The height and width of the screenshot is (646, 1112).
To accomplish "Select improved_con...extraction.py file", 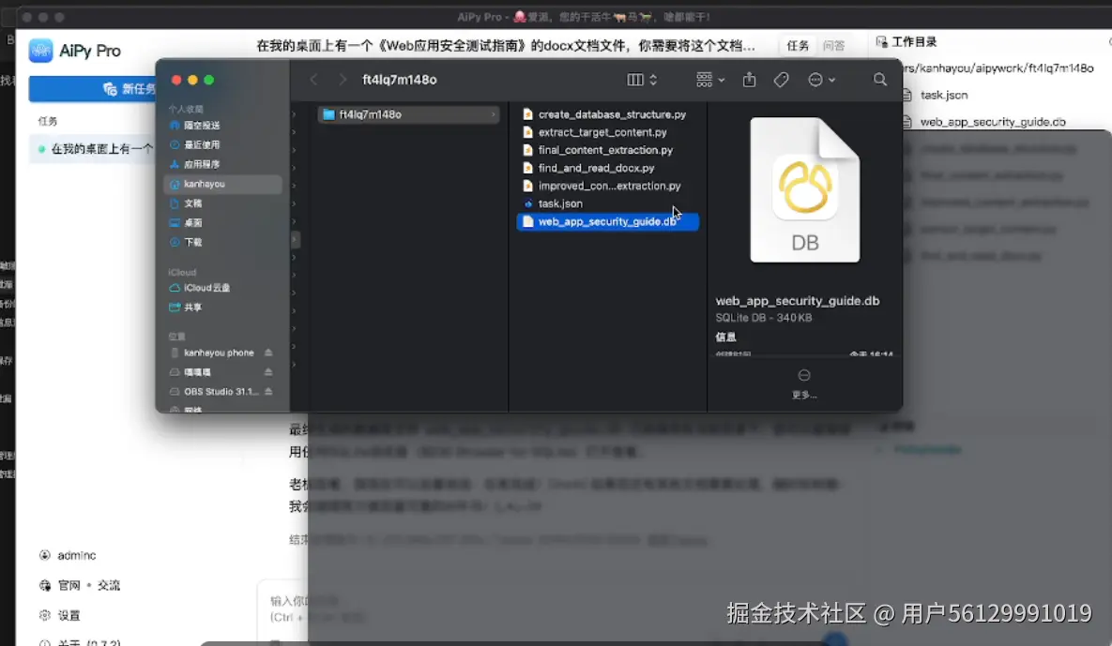I will click(607, 186).
